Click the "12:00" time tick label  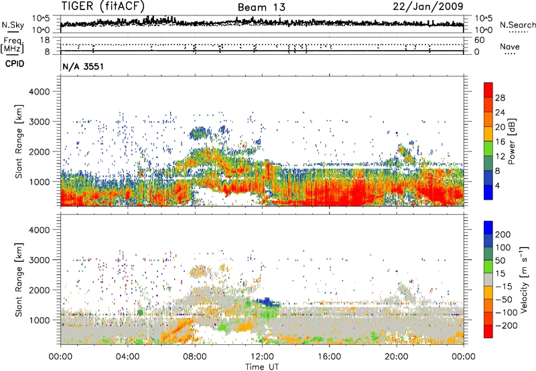click(262, 357)
